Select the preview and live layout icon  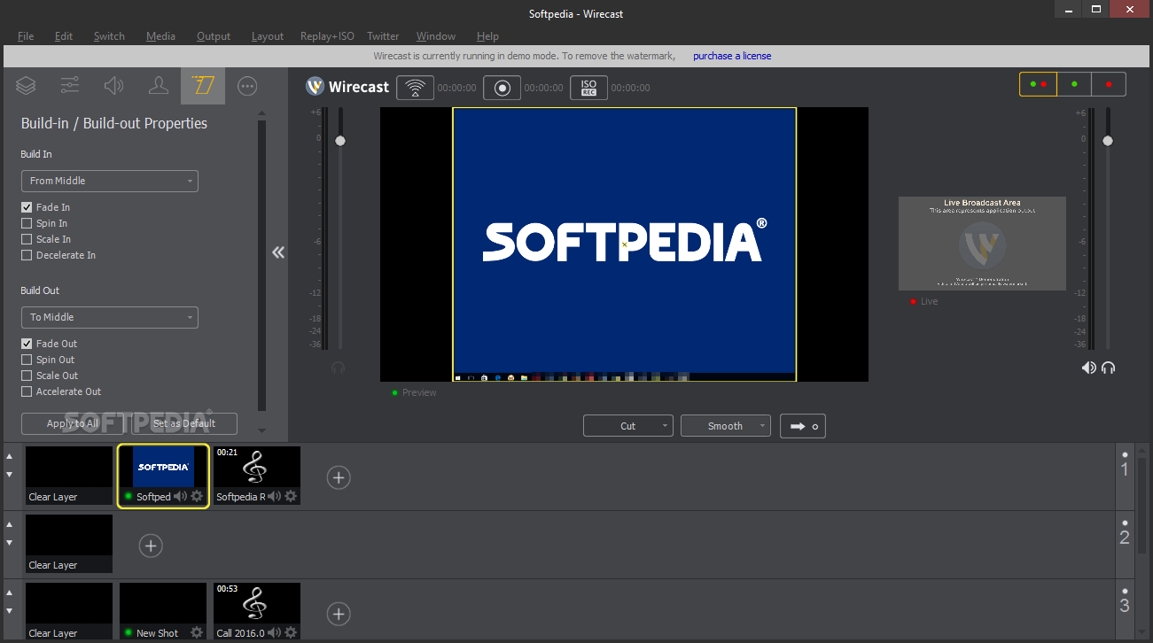pos(1038,84)
